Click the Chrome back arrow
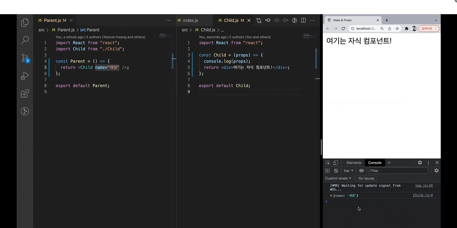This screenshot has height=228, width=457. click(x=328, y=28)
